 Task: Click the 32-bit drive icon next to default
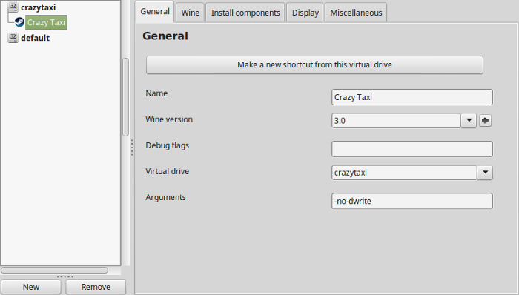pyautogui.click(x=13, y=38)
